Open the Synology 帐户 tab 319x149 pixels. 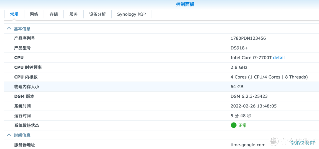pos(132,14)
